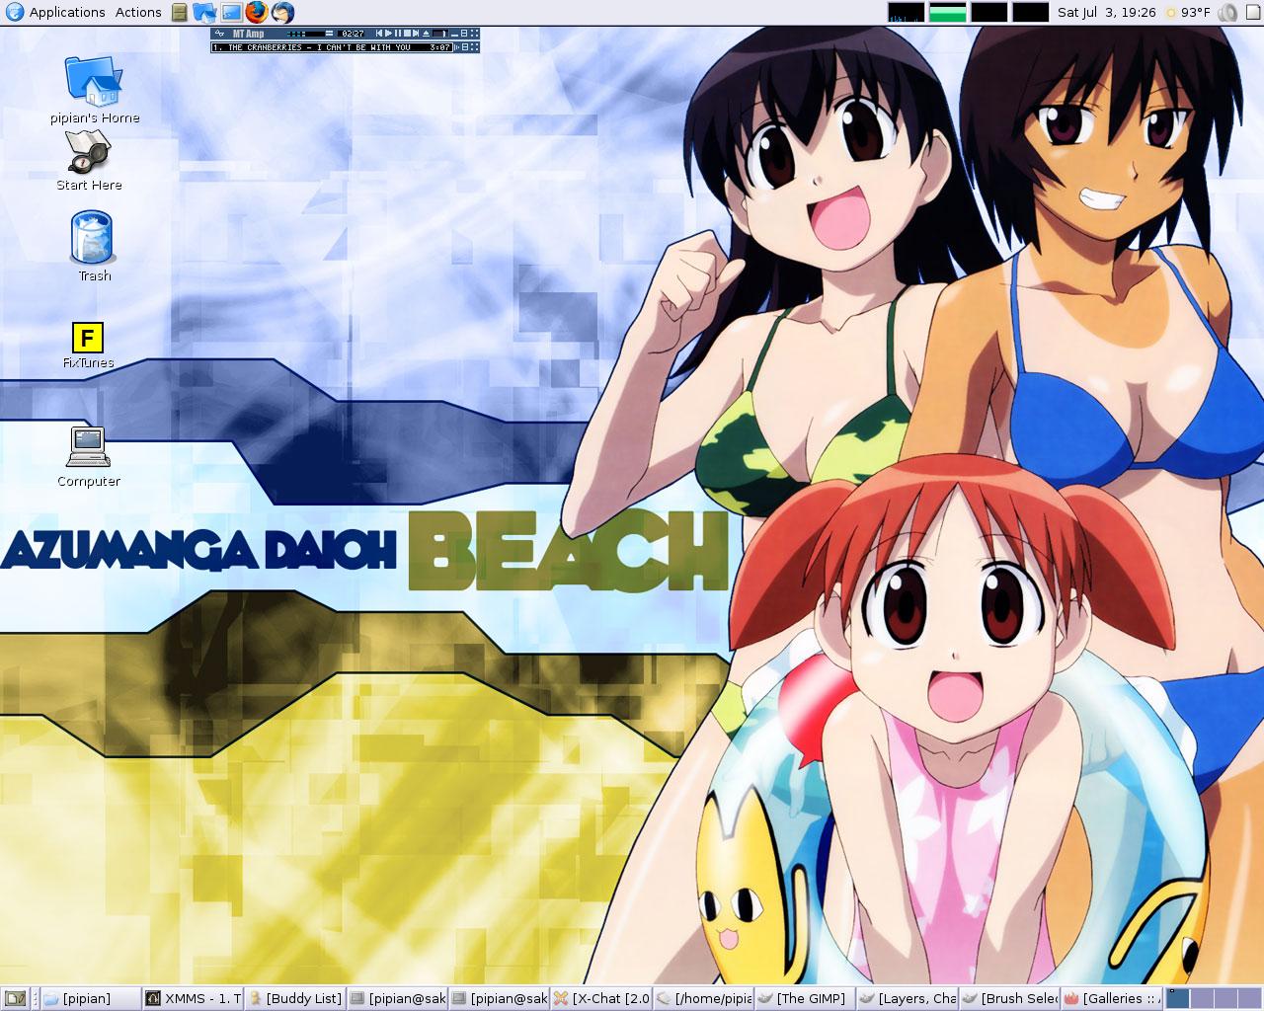The height and width of the screenshot is (1011, 1264).
Task: Switch to the second workspace in pager
Action: pos(1202,998)
